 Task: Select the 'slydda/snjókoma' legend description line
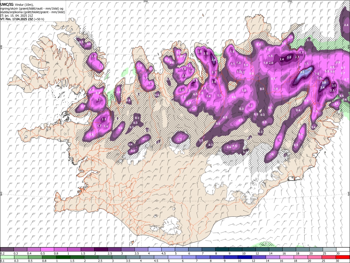coord(33,12)
